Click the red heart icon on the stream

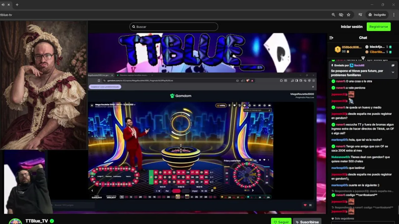click(x=305, y=205)
